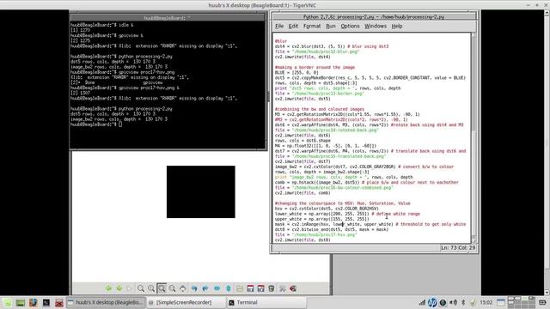This screenshot has height=309, width=550.
Task: Delete the image file in gpicview
Action: [272, 288]
